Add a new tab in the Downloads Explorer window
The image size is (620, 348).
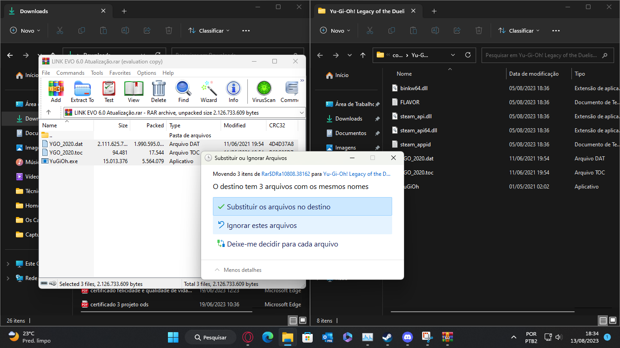pos(124,11)
